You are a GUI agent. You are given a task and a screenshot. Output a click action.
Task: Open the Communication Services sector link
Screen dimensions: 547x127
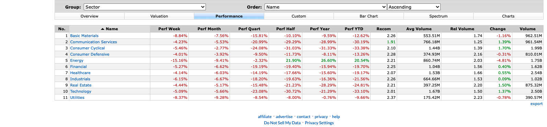click(x=93, y=42)
